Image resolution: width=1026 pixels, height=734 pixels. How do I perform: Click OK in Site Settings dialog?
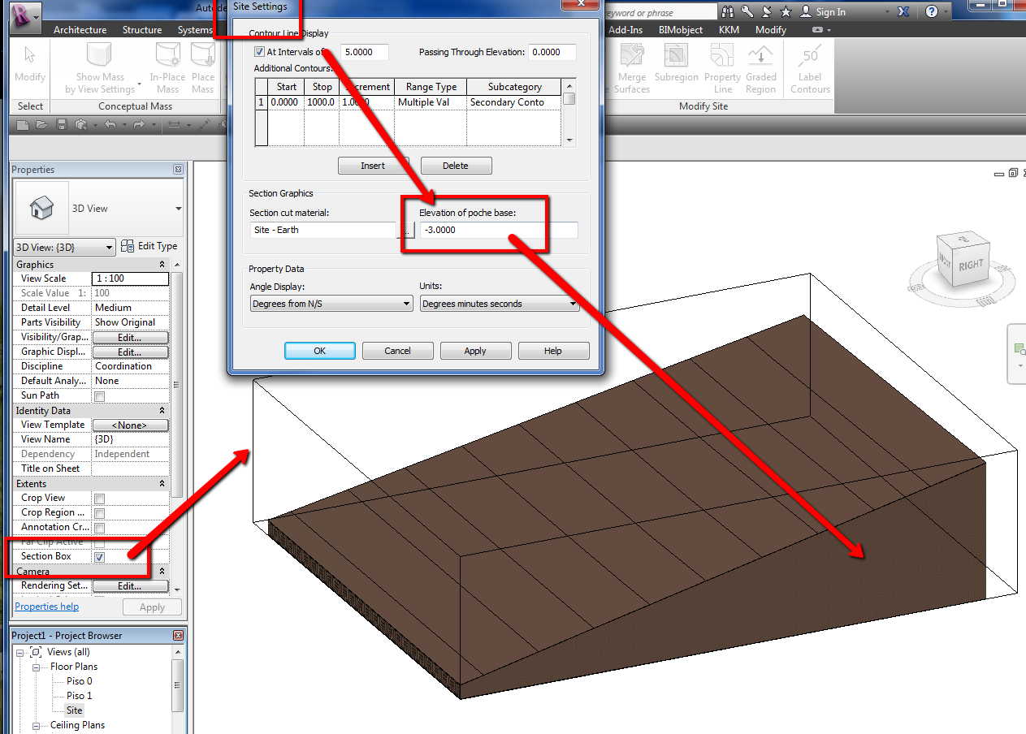click(319, 351)
